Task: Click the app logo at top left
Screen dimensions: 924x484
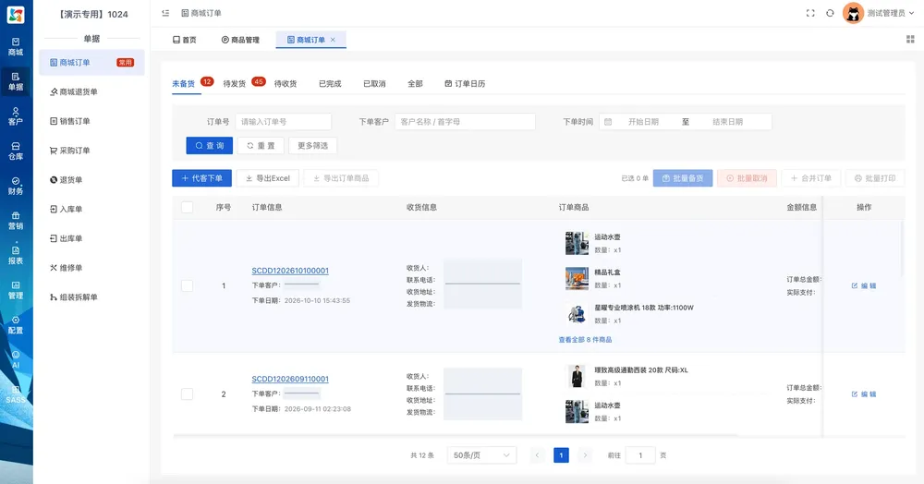Action: 16,15
